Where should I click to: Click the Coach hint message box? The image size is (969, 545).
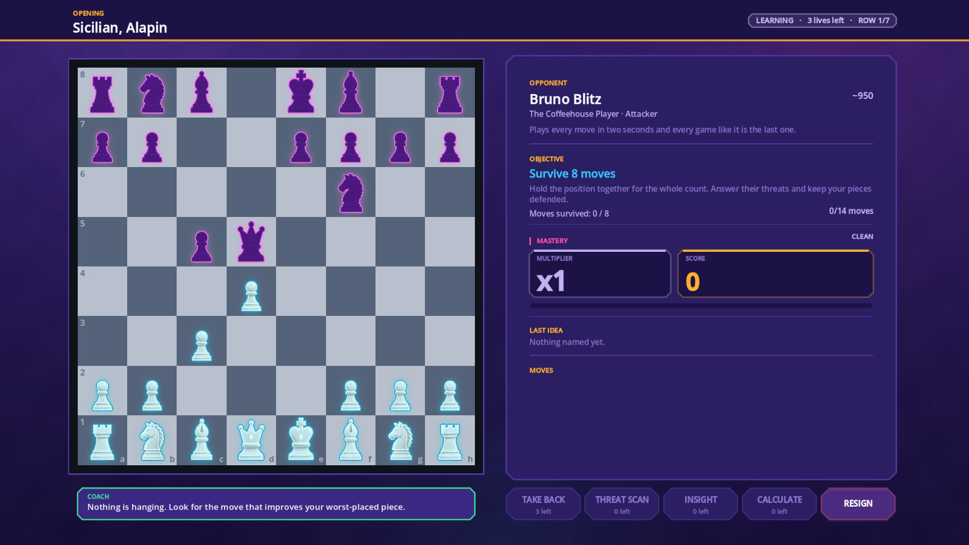click(x=276, y=504)
